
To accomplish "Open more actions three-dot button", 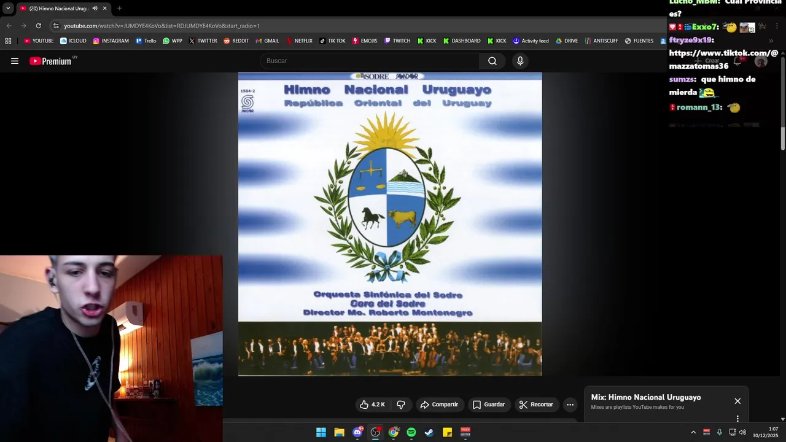I will tap(570, 405).
